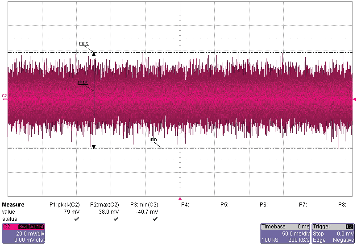Select the empty P6 measurement slot

tap(268, 205)
